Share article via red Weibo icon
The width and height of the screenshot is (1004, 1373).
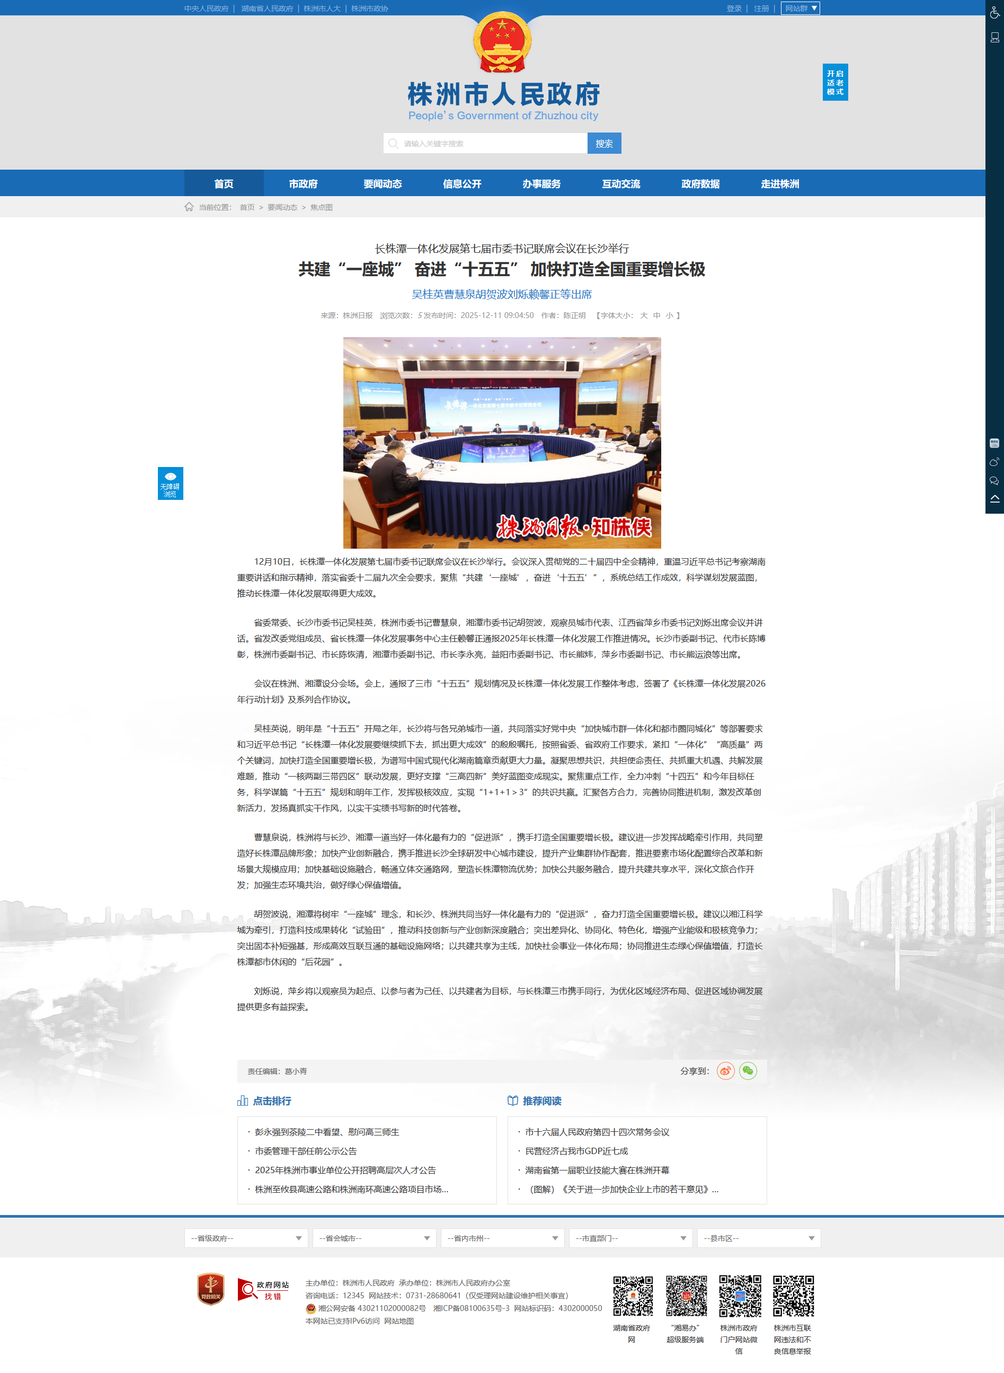(726, 1071)
